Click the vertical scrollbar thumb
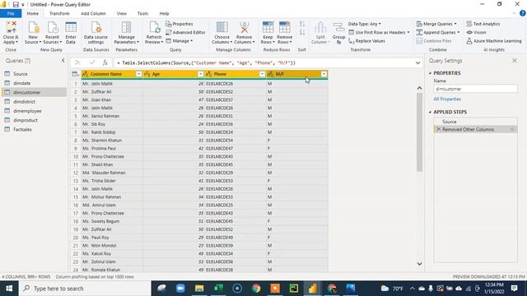This screenshot has height=296, width=527. tap(419, 132)
